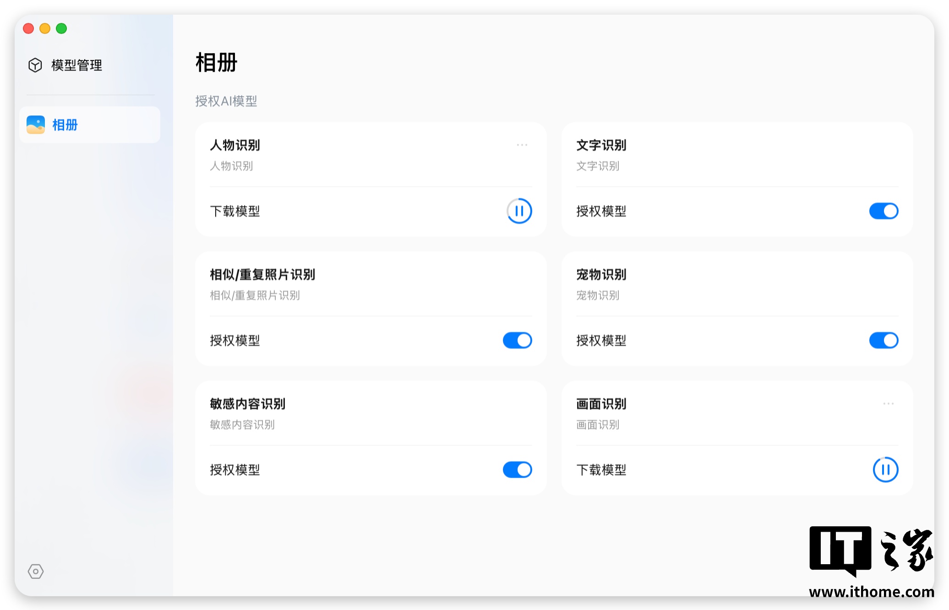Toggle 宠物识别 model authorization switch

coord(884,340)
